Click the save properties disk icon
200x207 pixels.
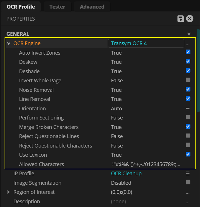coord(180,19)
